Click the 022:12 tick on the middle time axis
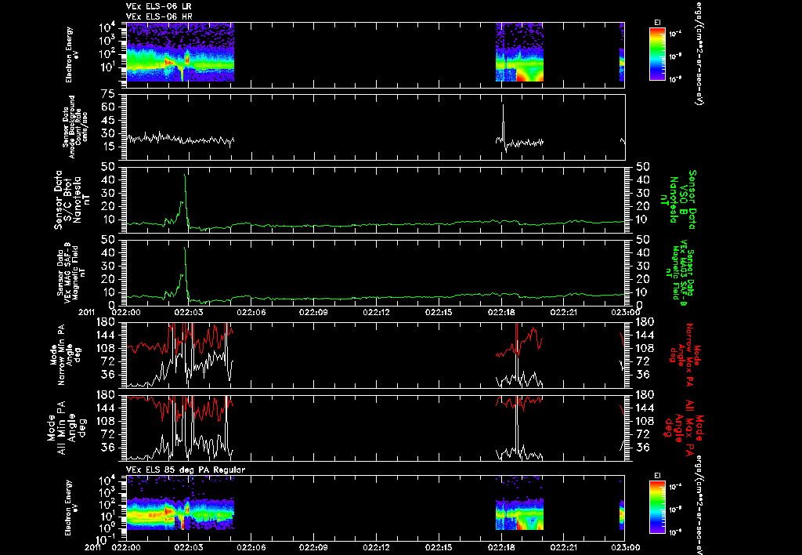The height and width of the screenshot is (555, 802). pyautogui.click(x=377, y=312)
